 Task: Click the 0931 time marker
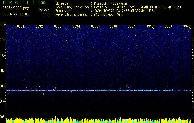click(21, 26)
